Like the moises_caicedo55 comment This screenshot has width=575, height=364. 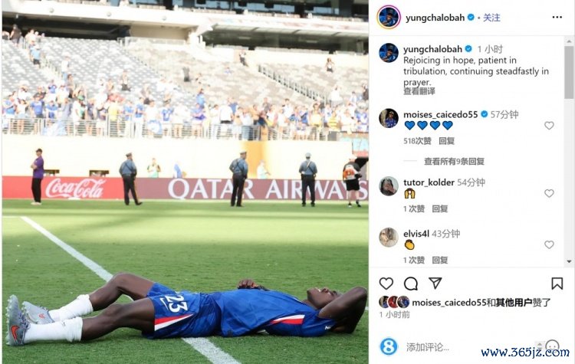549,126
